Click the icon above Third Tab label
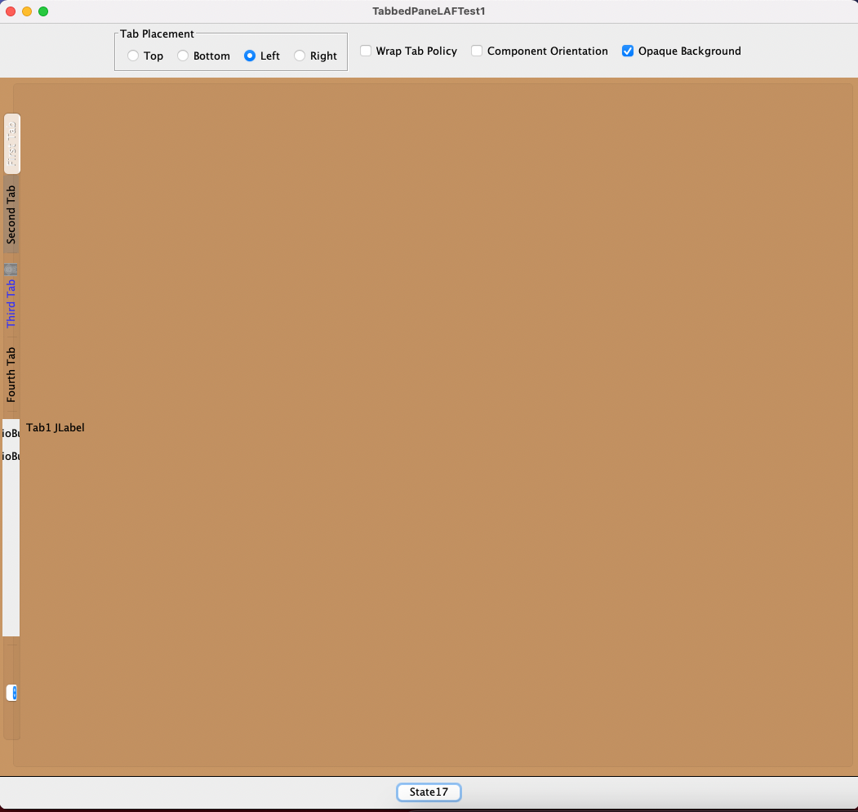Screen dimensions: 858x812 click(11, 269)
